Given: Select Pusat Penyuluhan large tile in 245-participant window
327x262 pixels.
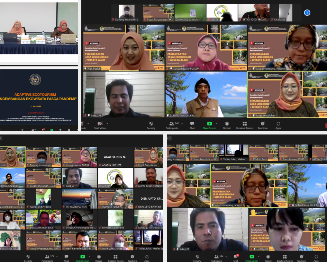Looking at the screenshot, I should click(x=287, y=94).
